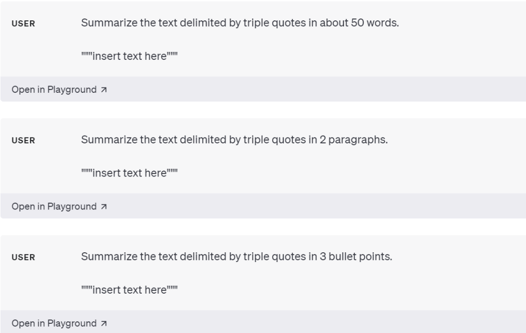
Task: Open the 3 bullet points example in Playground
Action: [x=59, y=323]
